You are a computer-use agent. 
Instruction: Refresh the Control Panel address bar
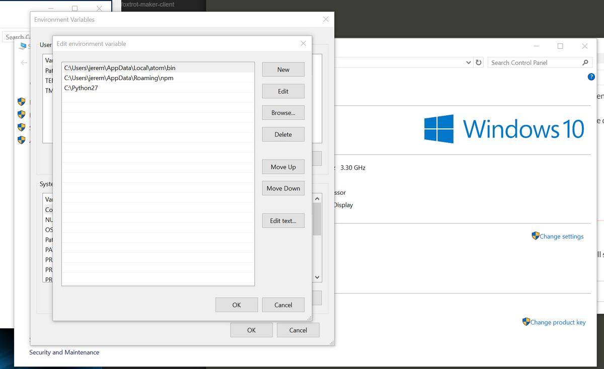[x=479, y=62]
